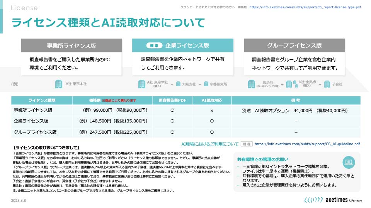Click the A社 全拠点 buildings icon
Image resolution: width=371 pixels, height=208 pixels.
pyautogui.click(x=292, y=84)
